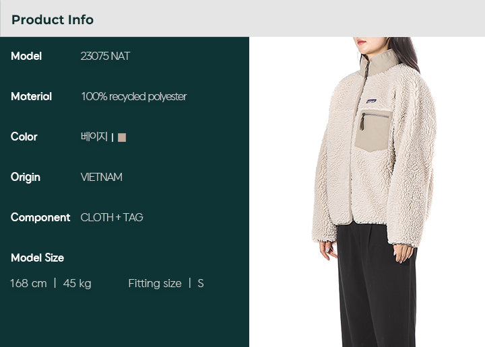Click the beige color swatch square
This screenshot has height=347, width=485.
point(122,137)
